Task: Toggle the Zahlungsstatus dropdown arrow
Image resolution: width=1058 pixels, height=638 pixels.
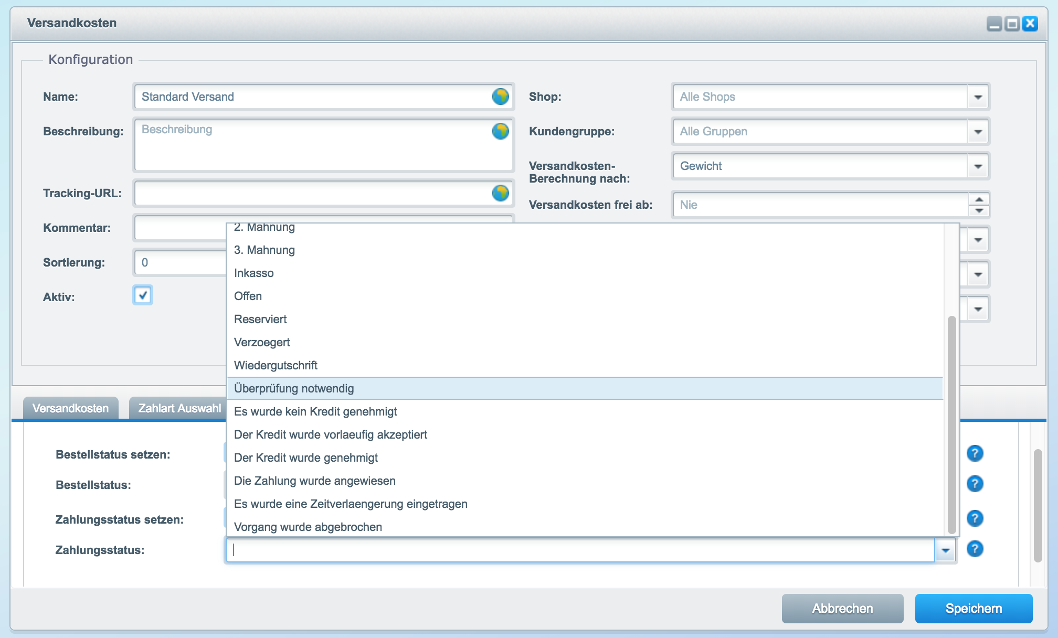Action: tap(945, 550)
